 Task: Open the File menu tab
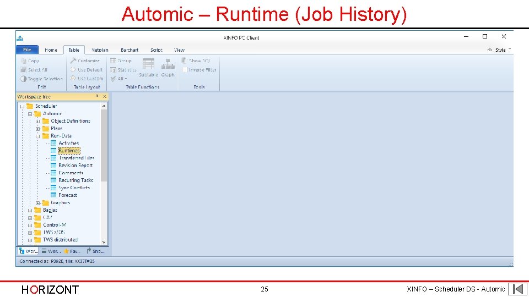[x=27, y=50]
